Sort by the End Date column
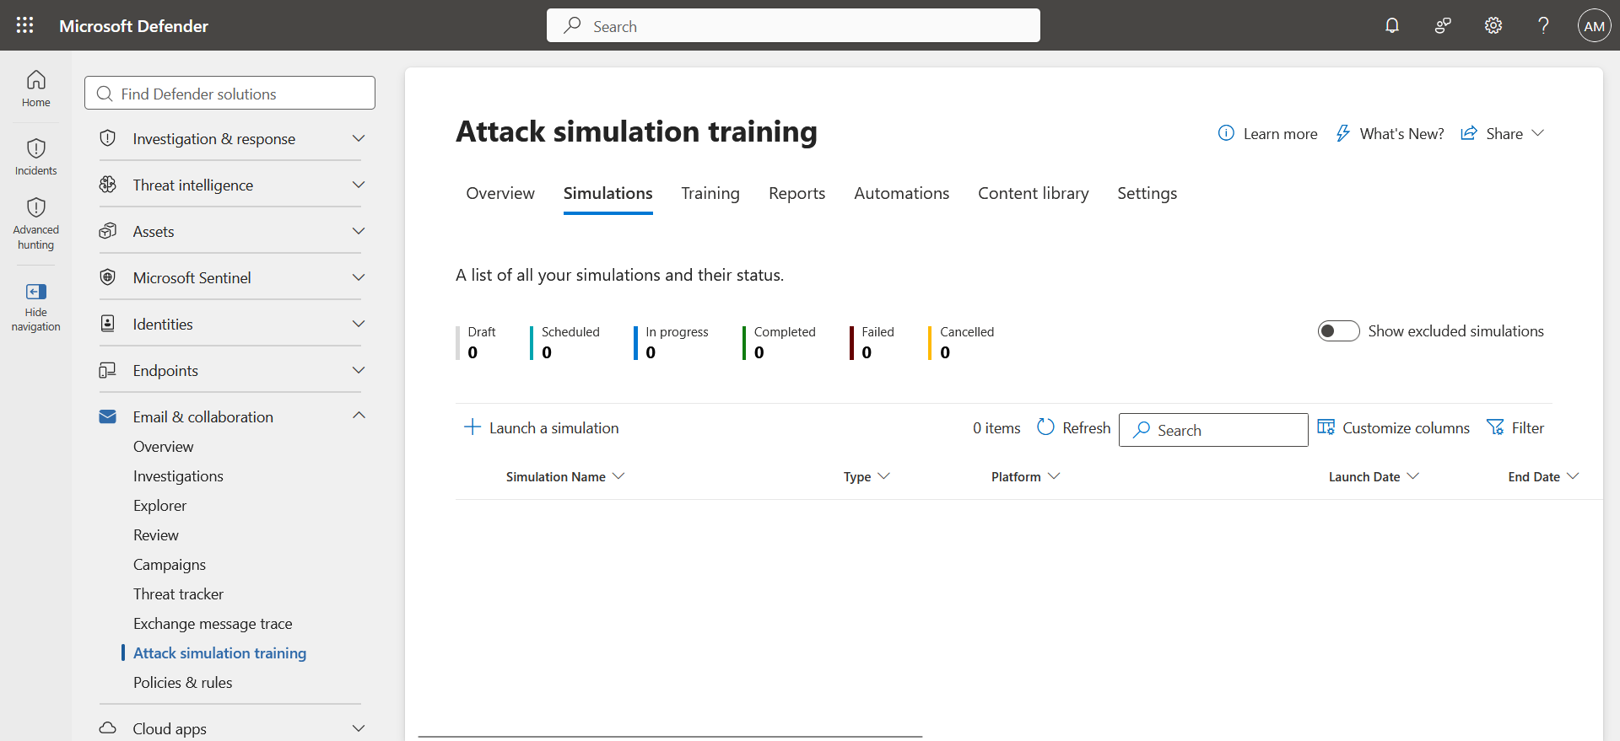 (1543, 476)
